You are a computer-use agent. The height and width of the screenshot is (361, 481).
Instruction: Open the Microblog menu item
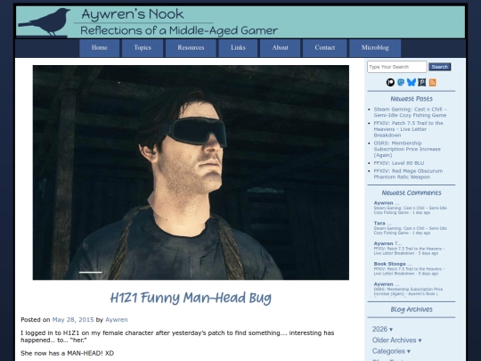[375, 48]
